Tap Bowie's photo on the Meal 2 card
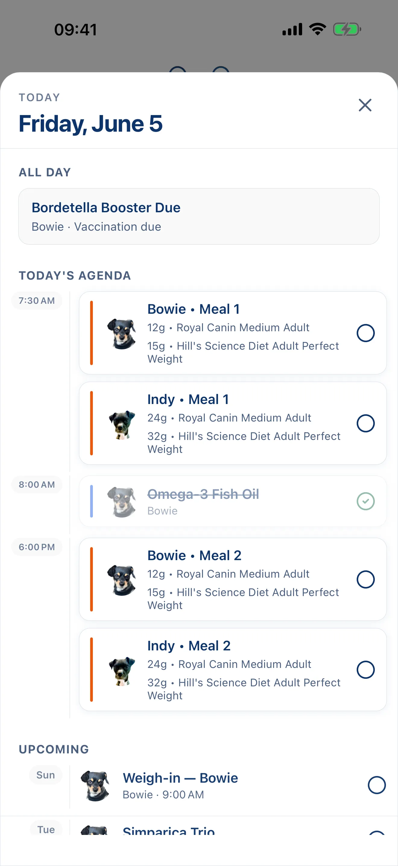398x866 pixels. pyautogui.click(x=122, y=580)
